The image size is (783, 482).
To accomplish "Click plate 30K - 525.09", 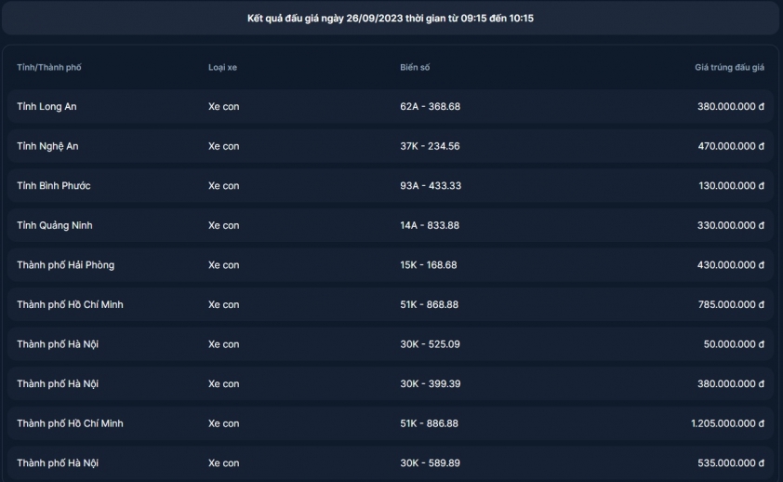I will (x=430, y=344).
